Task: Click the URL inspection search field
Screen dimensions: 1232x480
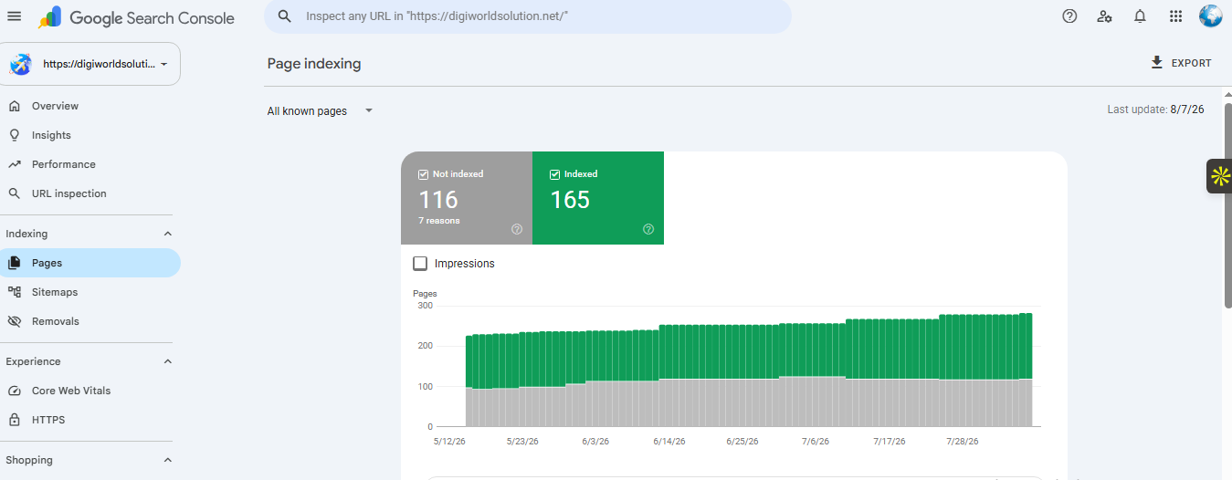Action: [528, 16]
